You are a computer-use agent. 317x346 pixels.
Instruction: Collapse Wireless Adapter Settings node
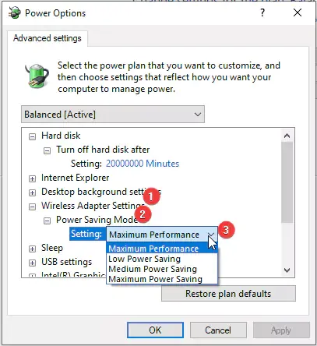click(x=32, y=207)
